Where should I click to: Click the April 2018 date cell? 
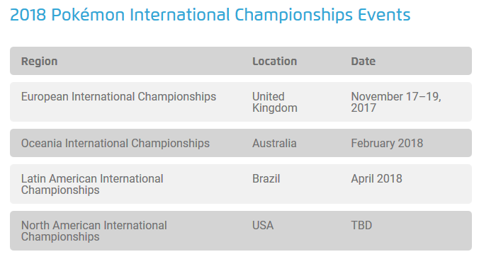pos(376,179)
